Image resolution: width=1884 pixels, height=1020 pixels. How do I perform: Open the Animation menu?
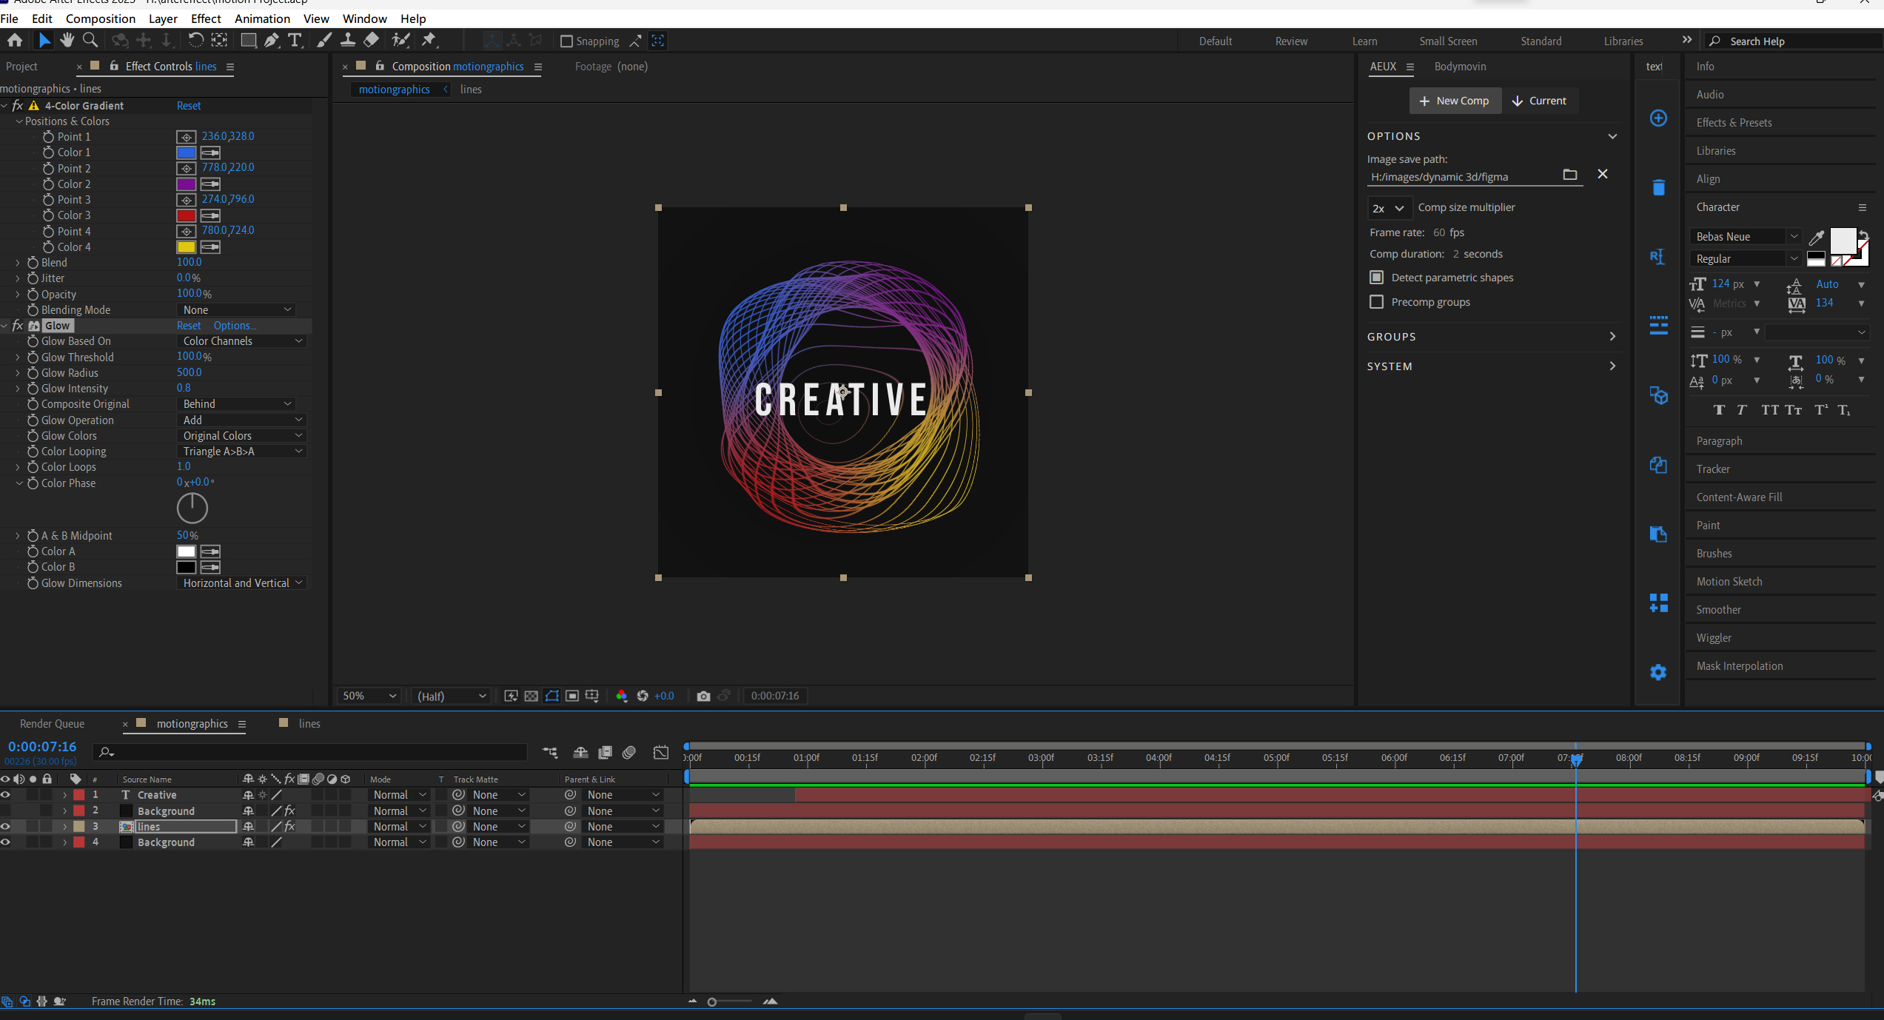tap(262, 19)
